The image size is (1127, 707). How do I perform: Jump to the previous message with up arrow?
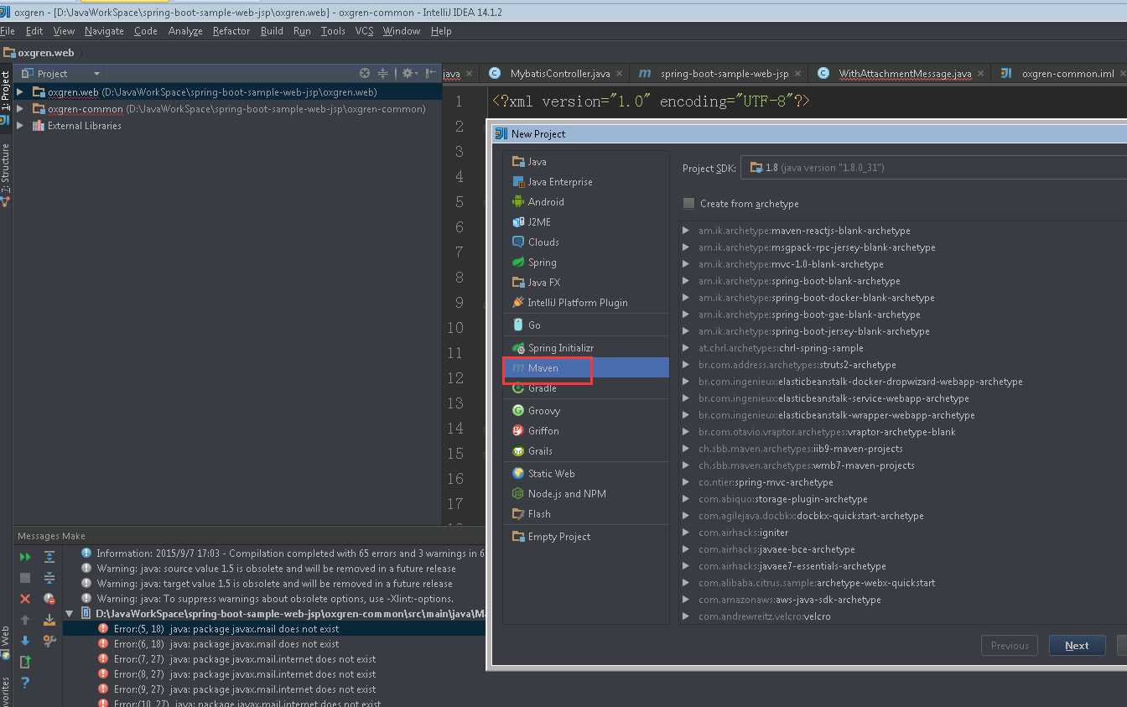click(x=25, y=620)
